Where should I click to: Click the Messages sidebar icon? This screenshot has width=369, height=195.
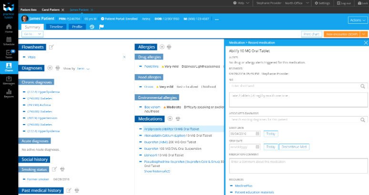(9, 81)
